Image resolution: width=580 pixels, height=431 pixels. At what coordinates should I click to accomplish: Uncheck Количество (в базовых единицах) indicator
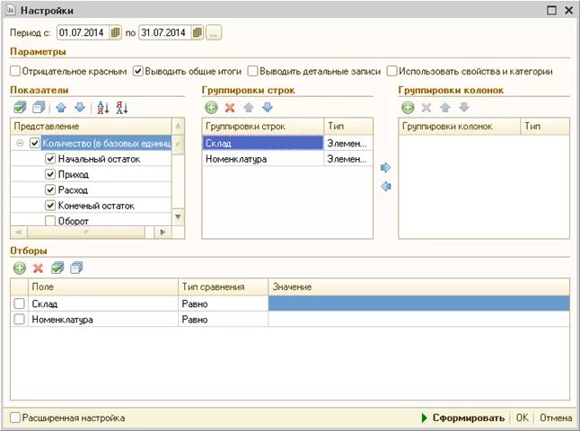(x=35, y=143)
